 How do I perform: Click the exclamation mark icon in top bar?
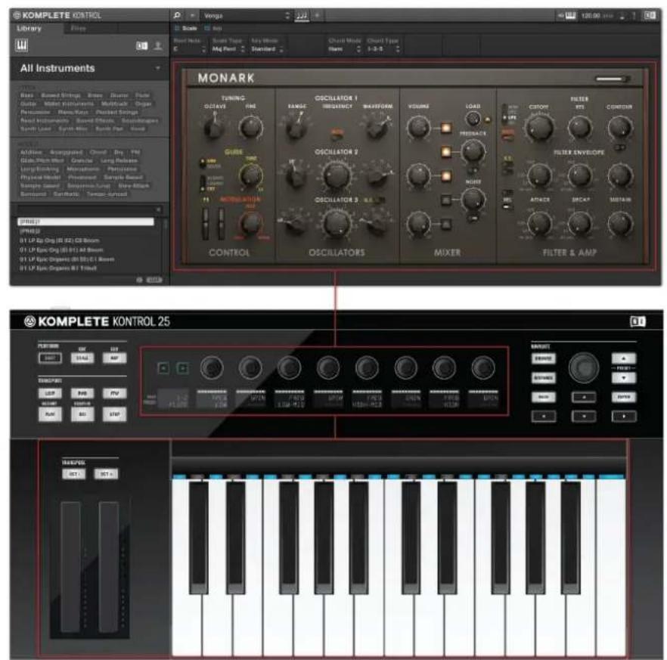[x=634, y=16]
